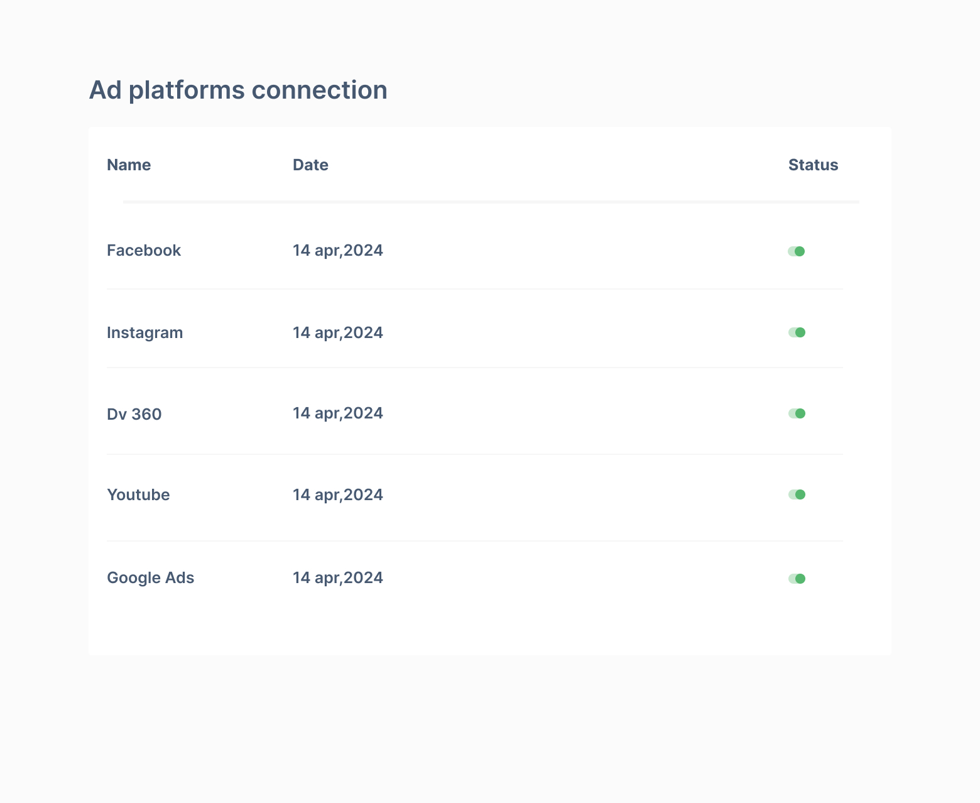Click the Google Ads platform name
Viewport: 980px width, 803px height.
pos(151,578)
